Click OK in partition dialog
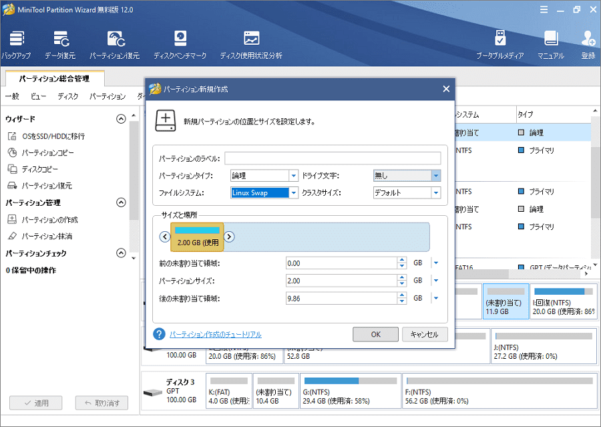 (x=375, y=335)
